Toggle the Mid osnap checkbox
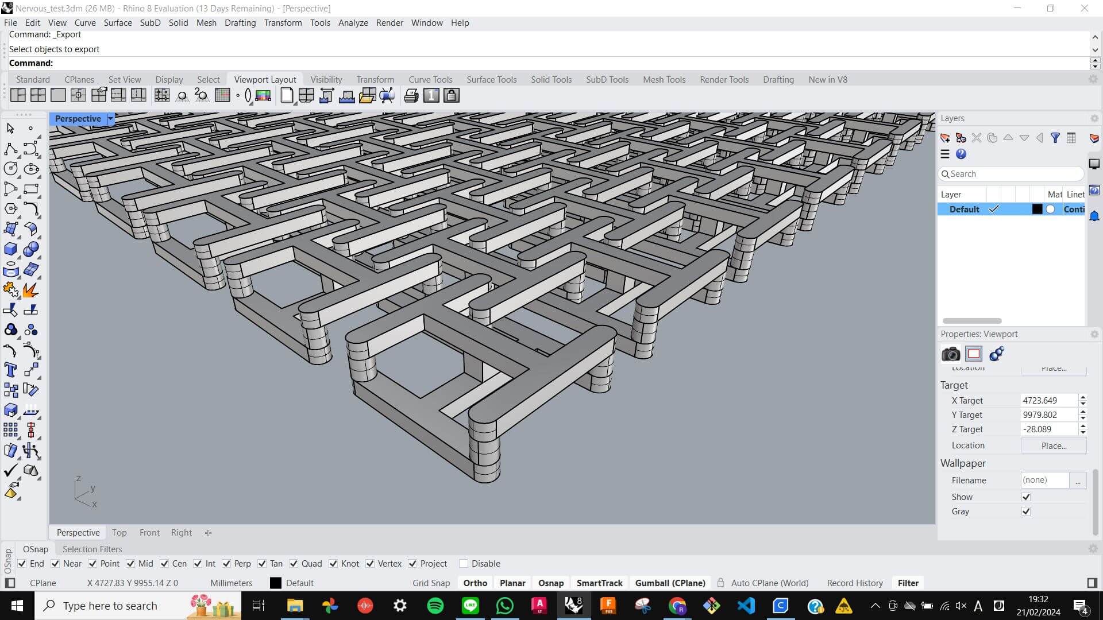 (x=130, y=564)
